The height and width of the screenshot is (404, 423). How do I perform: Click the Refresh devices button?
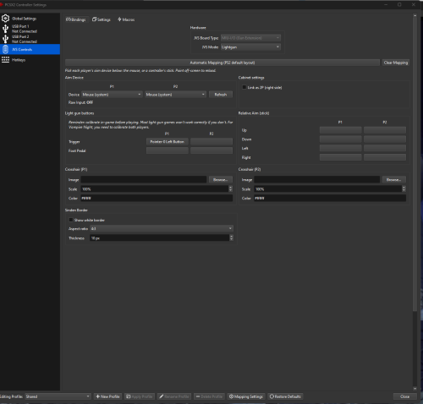click(221, 95)
